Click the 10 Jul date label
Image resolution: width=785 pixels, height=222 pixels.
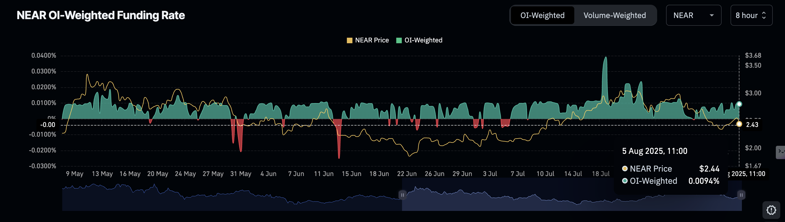click(545, 174)
